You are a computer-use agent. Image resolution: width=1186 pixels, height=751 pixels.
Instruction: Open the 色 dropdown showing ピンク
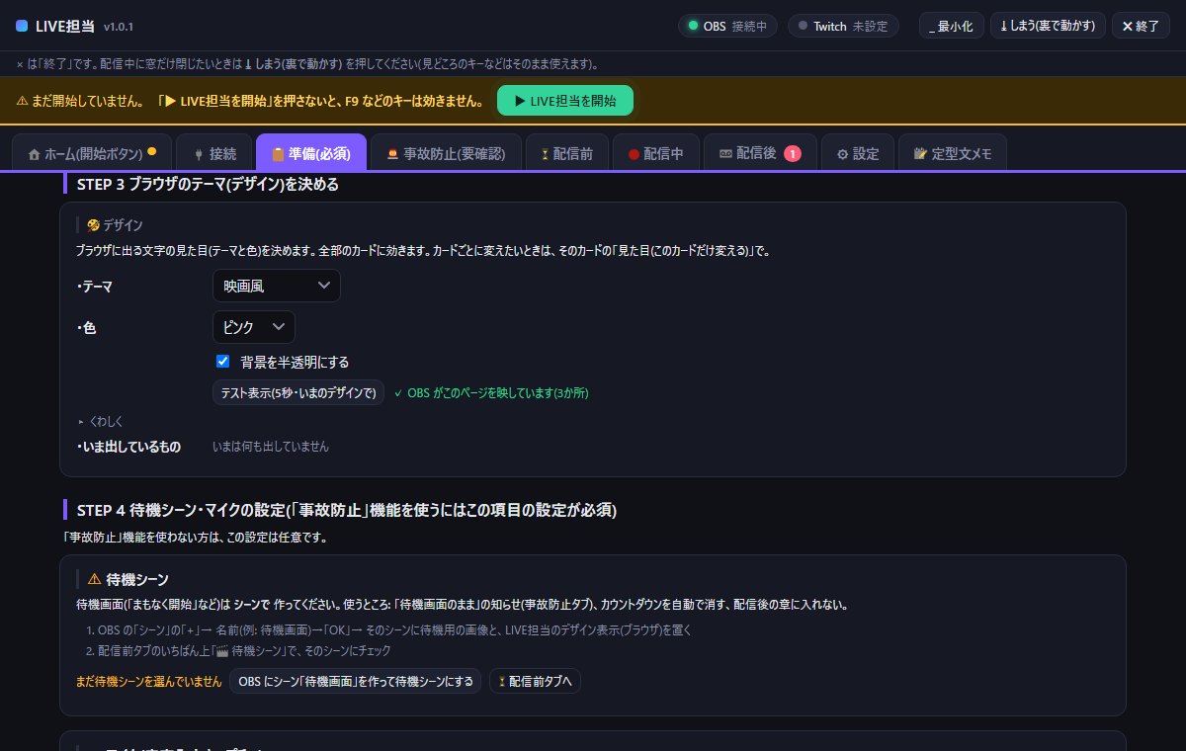pos(254,327)
